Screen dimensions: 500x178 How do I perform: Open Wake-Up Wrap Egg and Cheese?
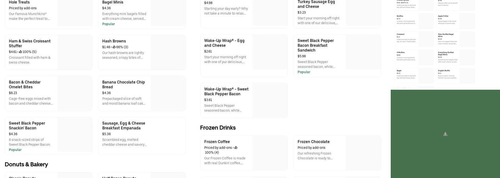tap(224, 43)
